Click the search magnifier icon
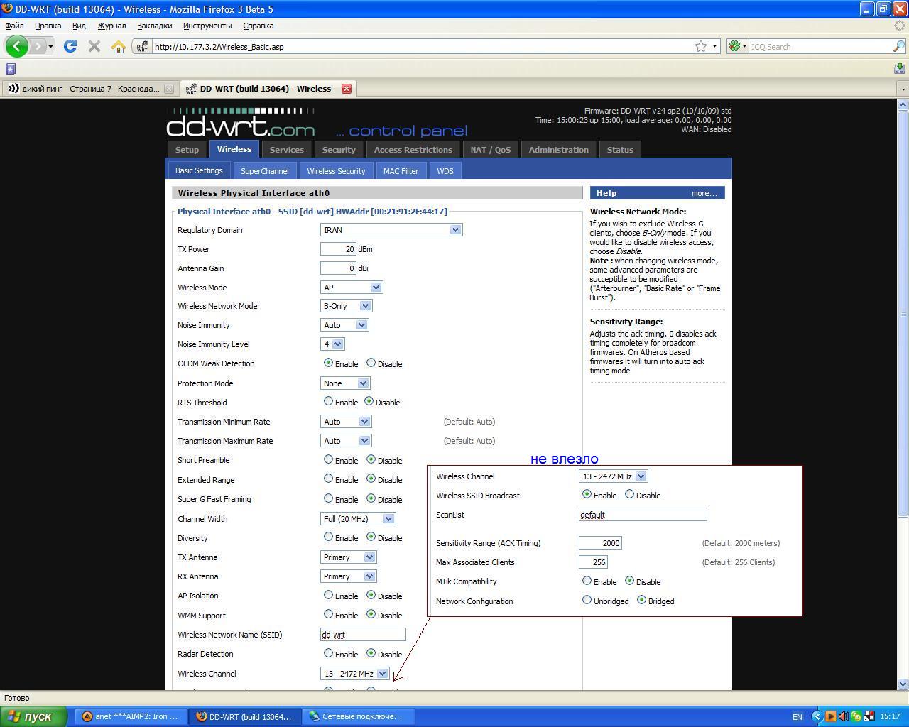The height and width of the screenshot is (727, 909). pos(898,46)
